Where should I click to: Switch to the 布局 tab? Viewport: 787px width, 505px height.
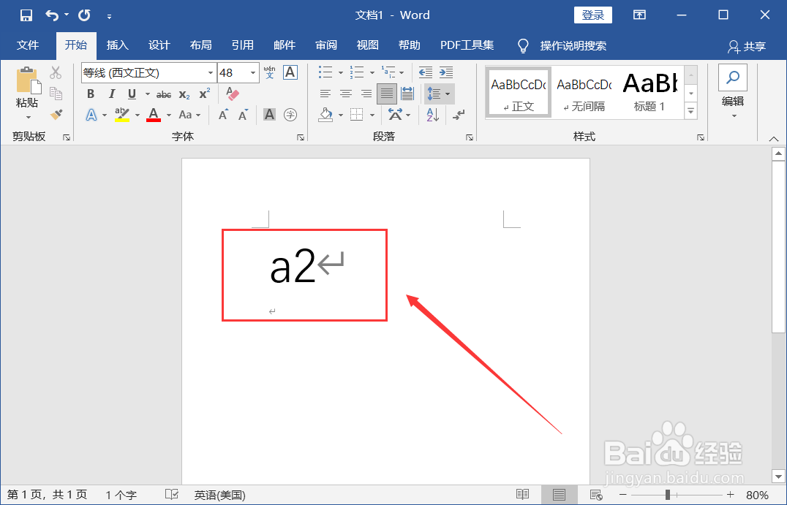click(x=200, y=45)
